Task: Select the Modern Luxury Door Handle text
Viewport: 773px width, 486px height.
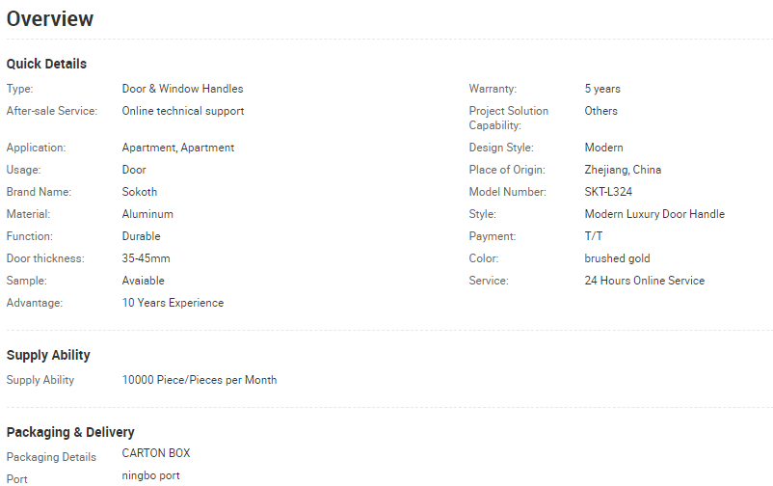Action: tap(654, 214)
